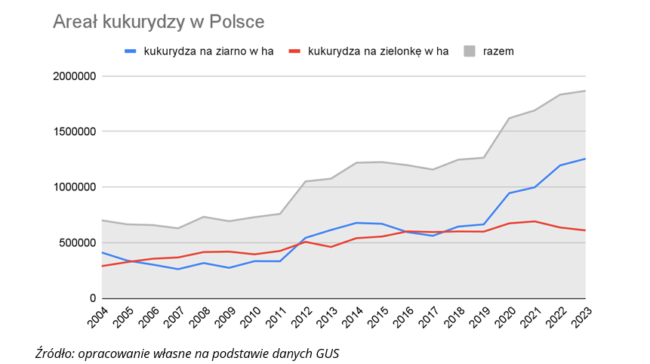Click the blue line endpoint at year 2023
This screenshot has width=650, height=364.
(585, 159)
